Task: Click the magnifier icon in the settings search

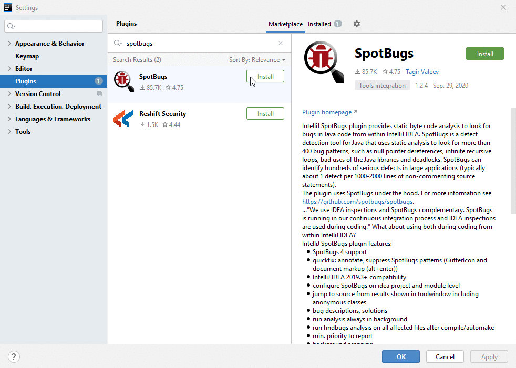Action: pos(11,26)
